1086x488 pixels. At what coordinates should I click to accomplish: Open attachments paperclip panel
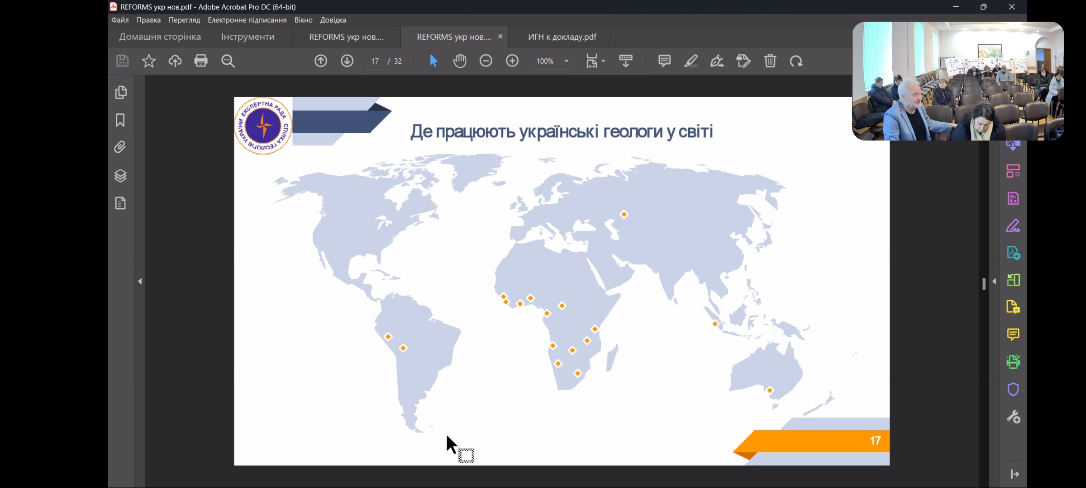(x=120, y=147)
